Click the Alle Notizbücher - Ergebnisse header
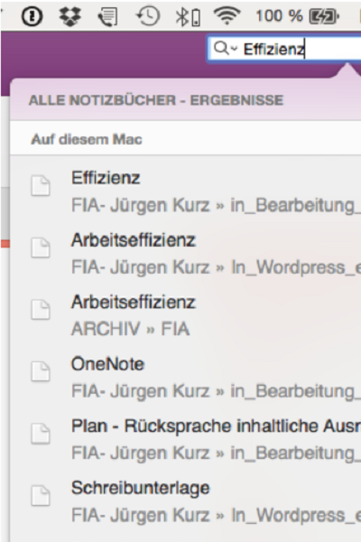 pyautogui.click(x=156, y=100)
